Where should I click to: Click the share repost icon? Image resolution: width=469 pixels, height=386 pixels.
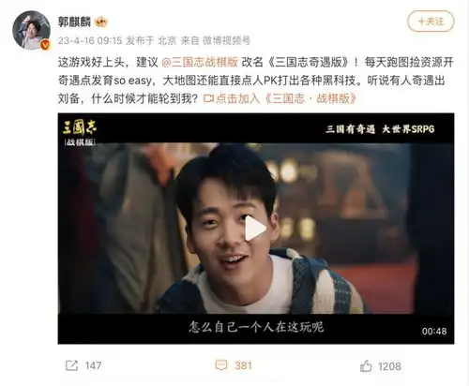tap(71, 365)
